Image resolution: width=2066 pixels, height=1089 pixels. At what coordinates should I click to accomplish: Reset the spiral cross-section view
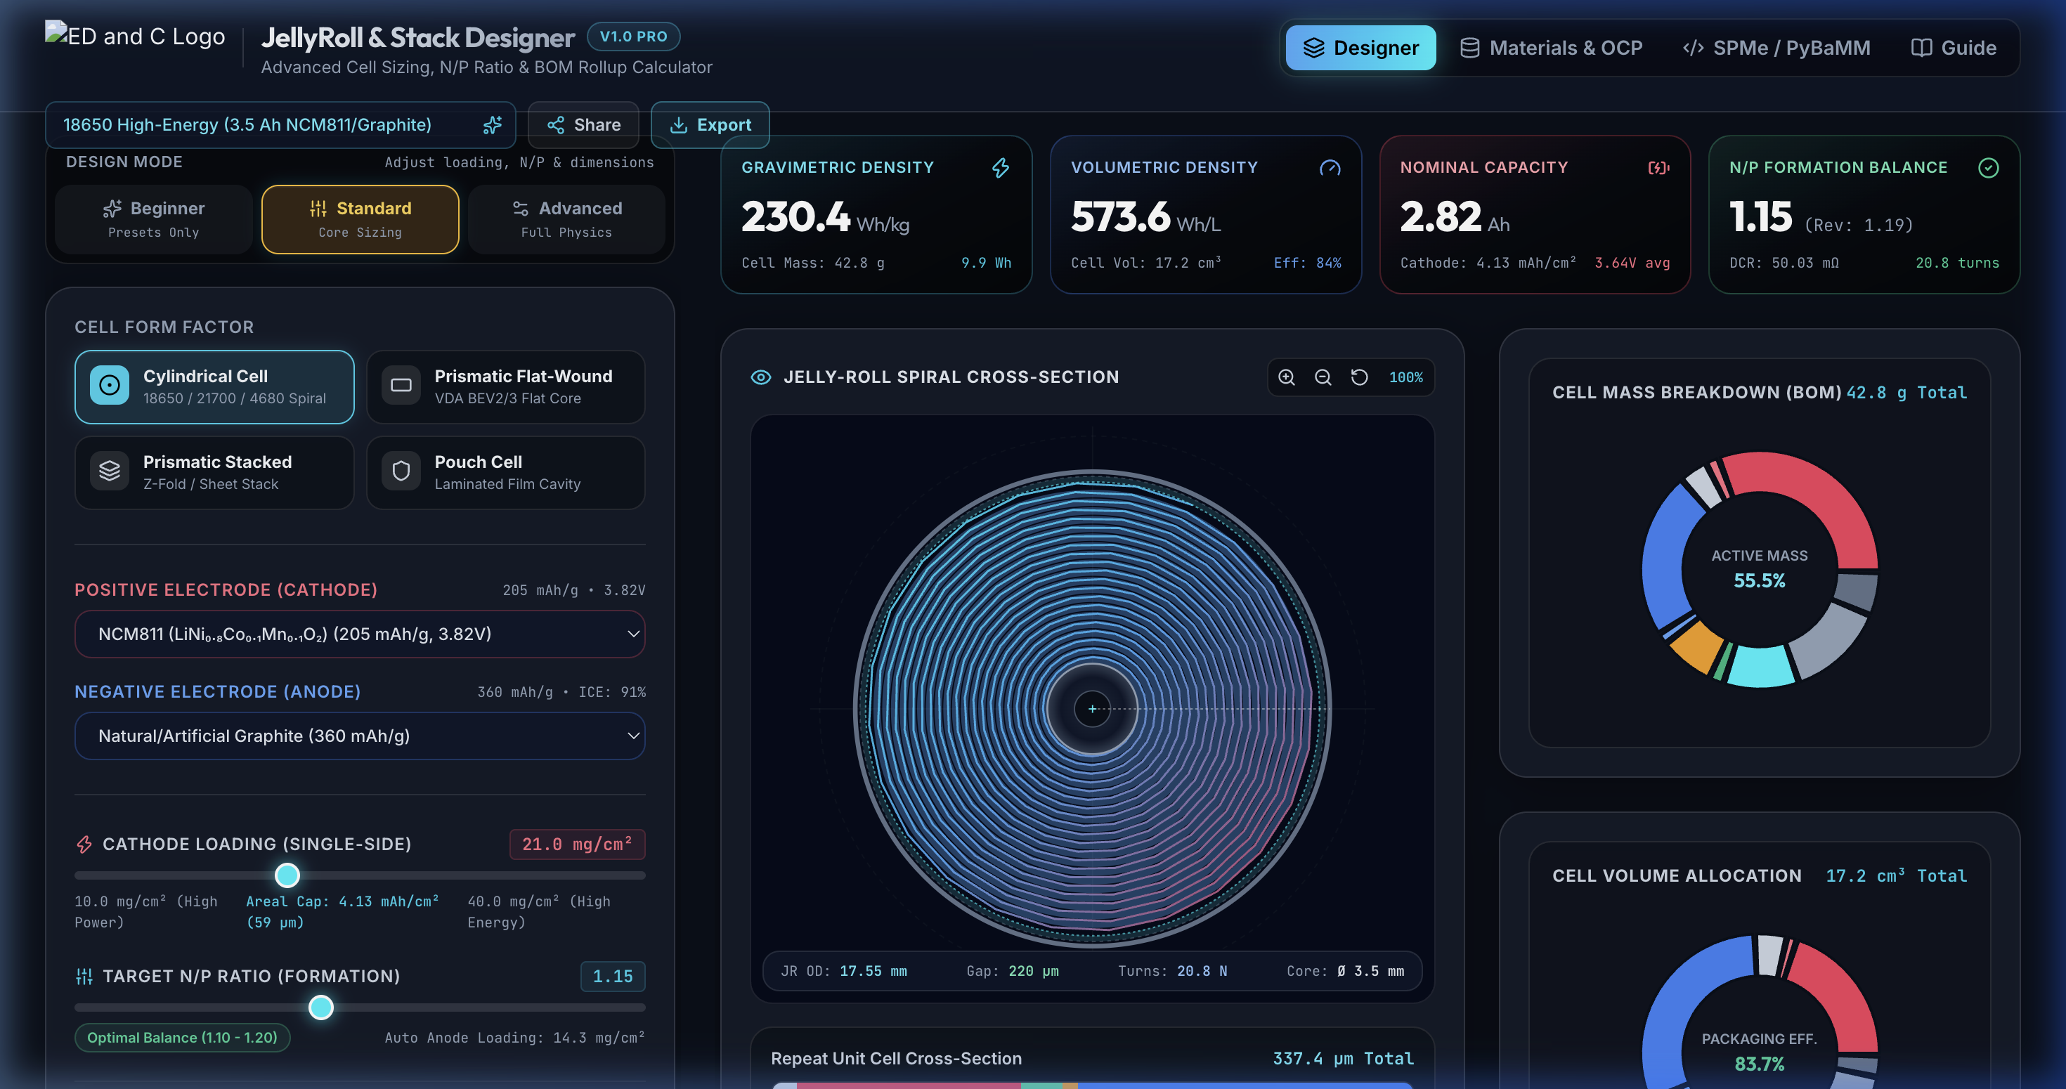[1360, 378]
